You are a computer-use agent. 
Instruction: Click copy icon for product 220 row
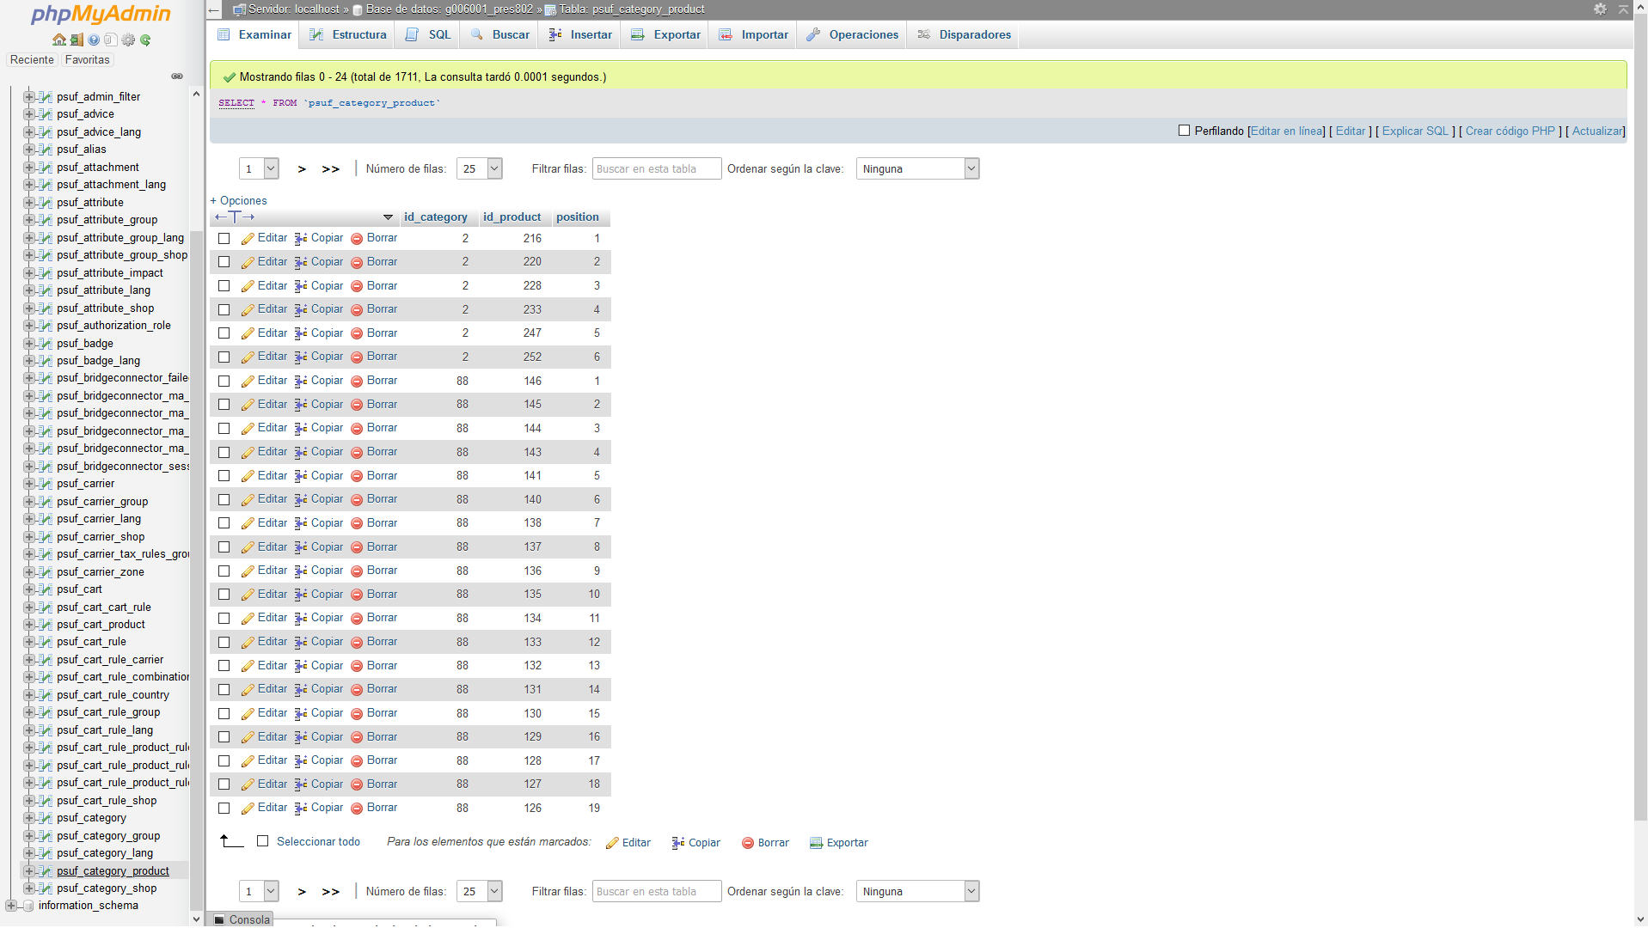[x=301, y=263]
